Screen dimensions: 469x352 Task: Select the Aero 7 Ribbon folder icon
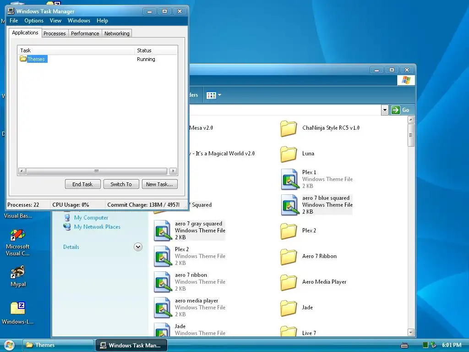pyautogui.click(x=289, y=257)
